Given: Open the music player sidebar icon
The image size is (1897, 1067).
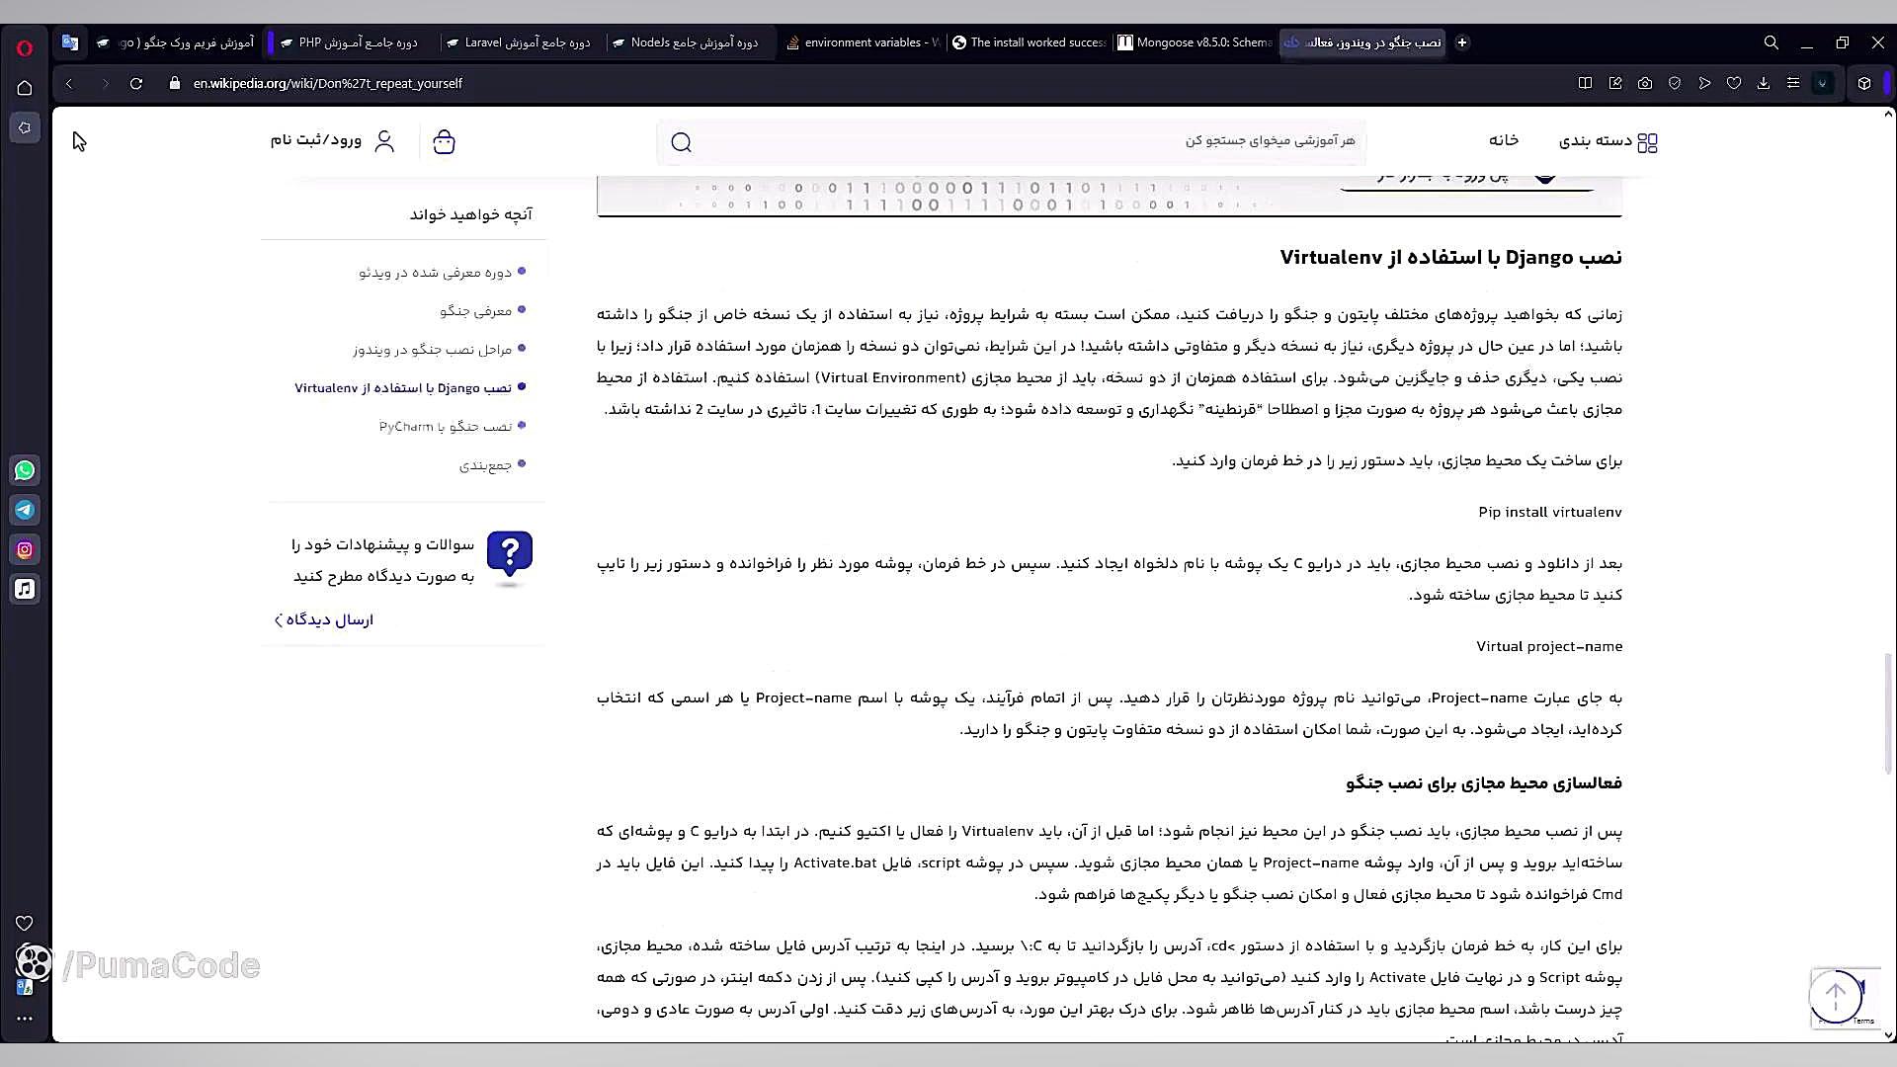Looking at the screenshot, I should pyautogui.click(x=25, y=589).
